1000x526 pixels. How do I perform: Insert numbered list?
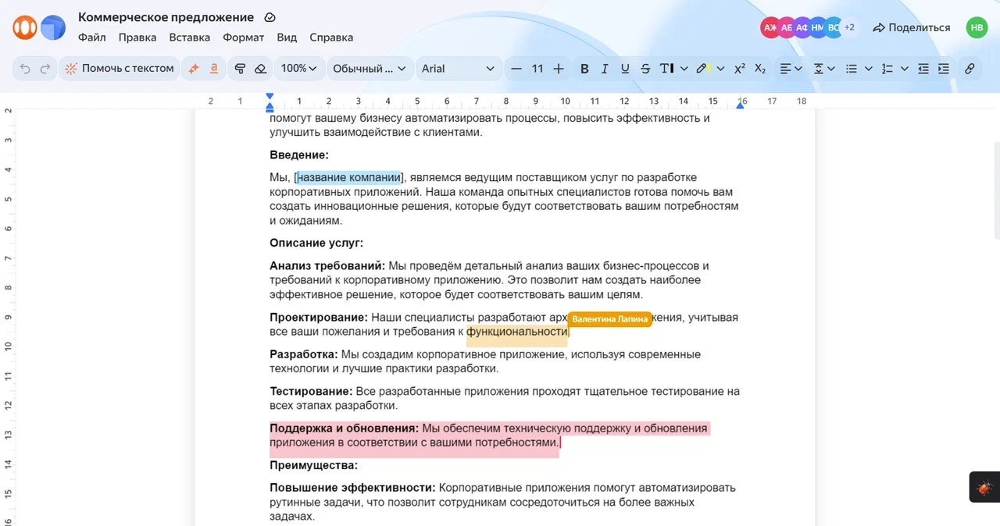887,69
